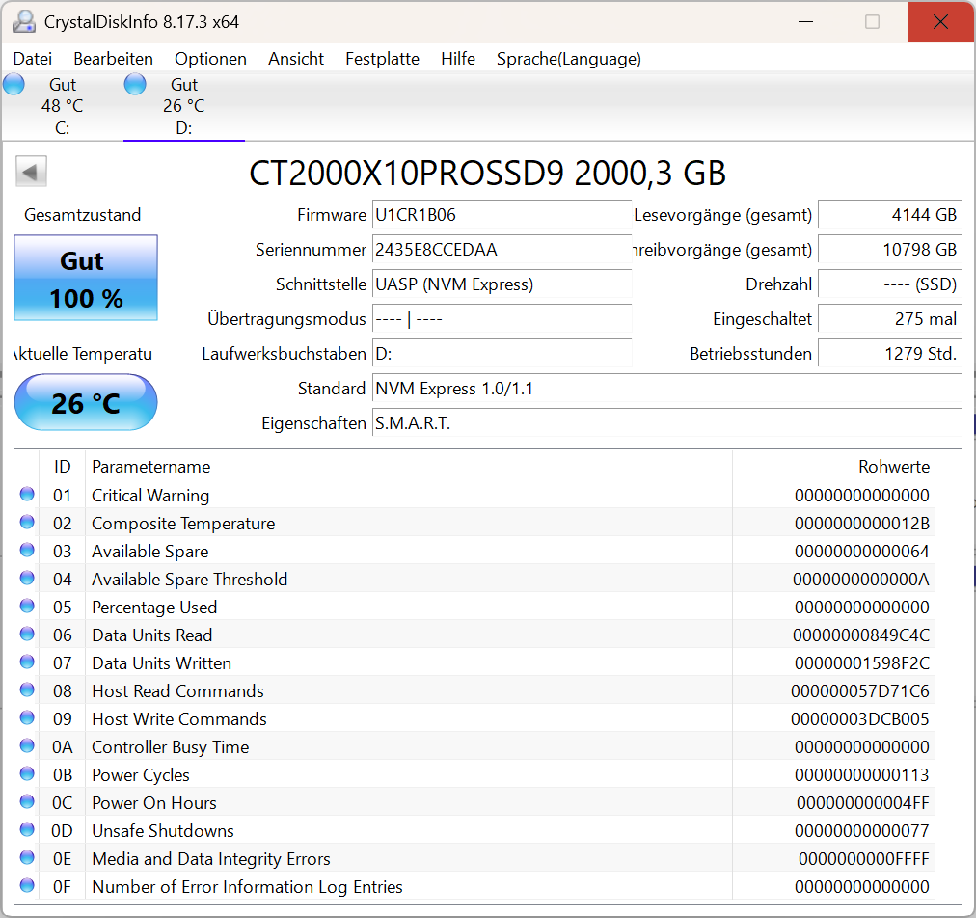Image resolution: width=976 pixels, height=918 pixels.
Task: Click status orb for Controller Busy Time row
Action: [27, 746]
